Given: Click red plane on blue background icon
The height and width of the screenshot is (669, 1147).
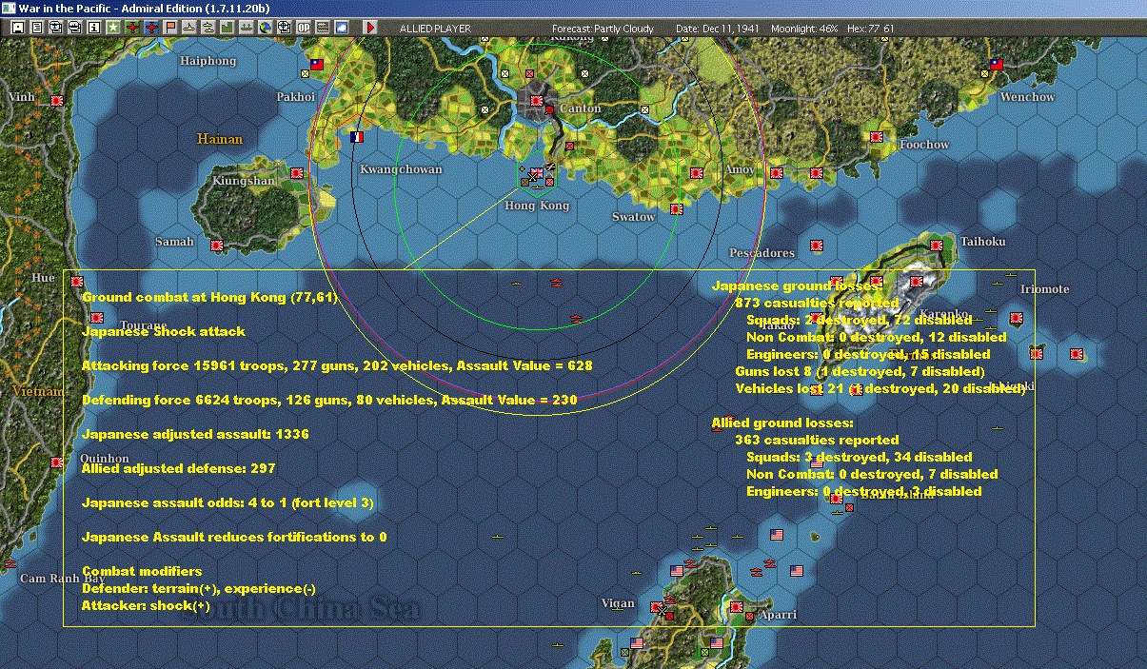Looking at the screenshot, I should coord(151,28).
